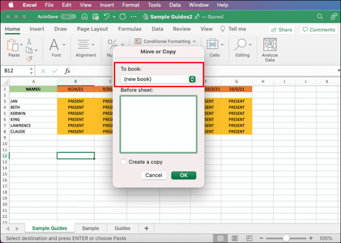Expand the Paste dropdown arrow
This screenshot has height=243, width=341.
pyautogui.click(x=21, y=44)
